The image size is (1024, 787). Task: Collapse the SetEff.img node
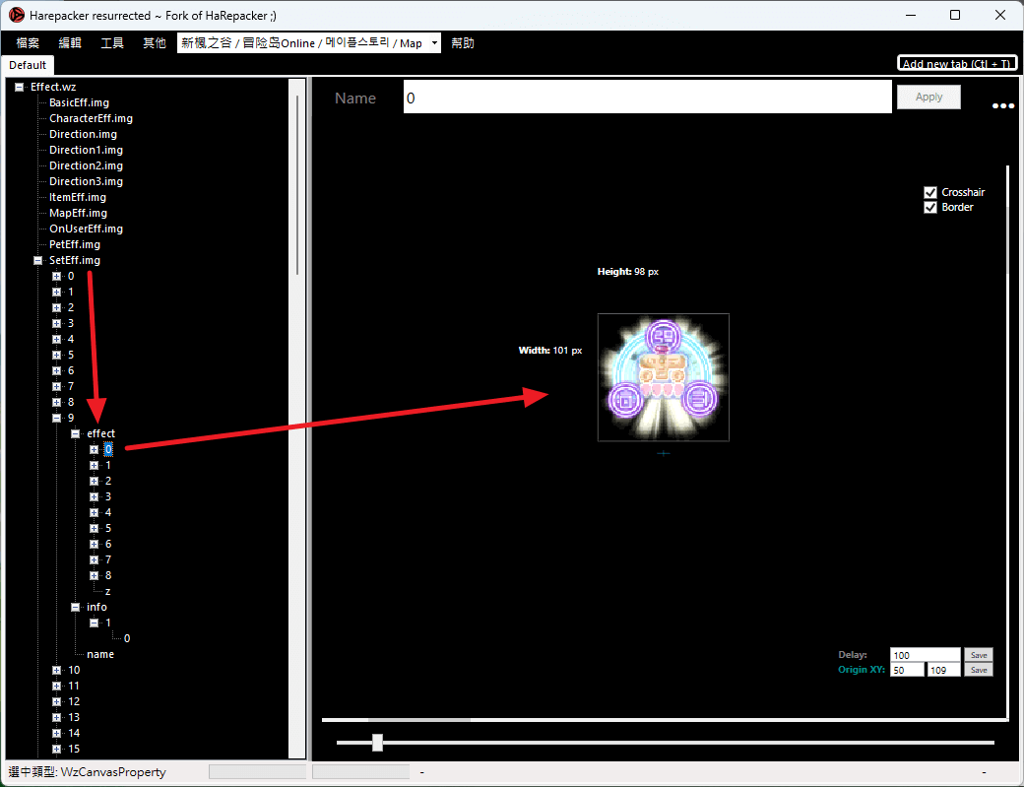point(37,260)
